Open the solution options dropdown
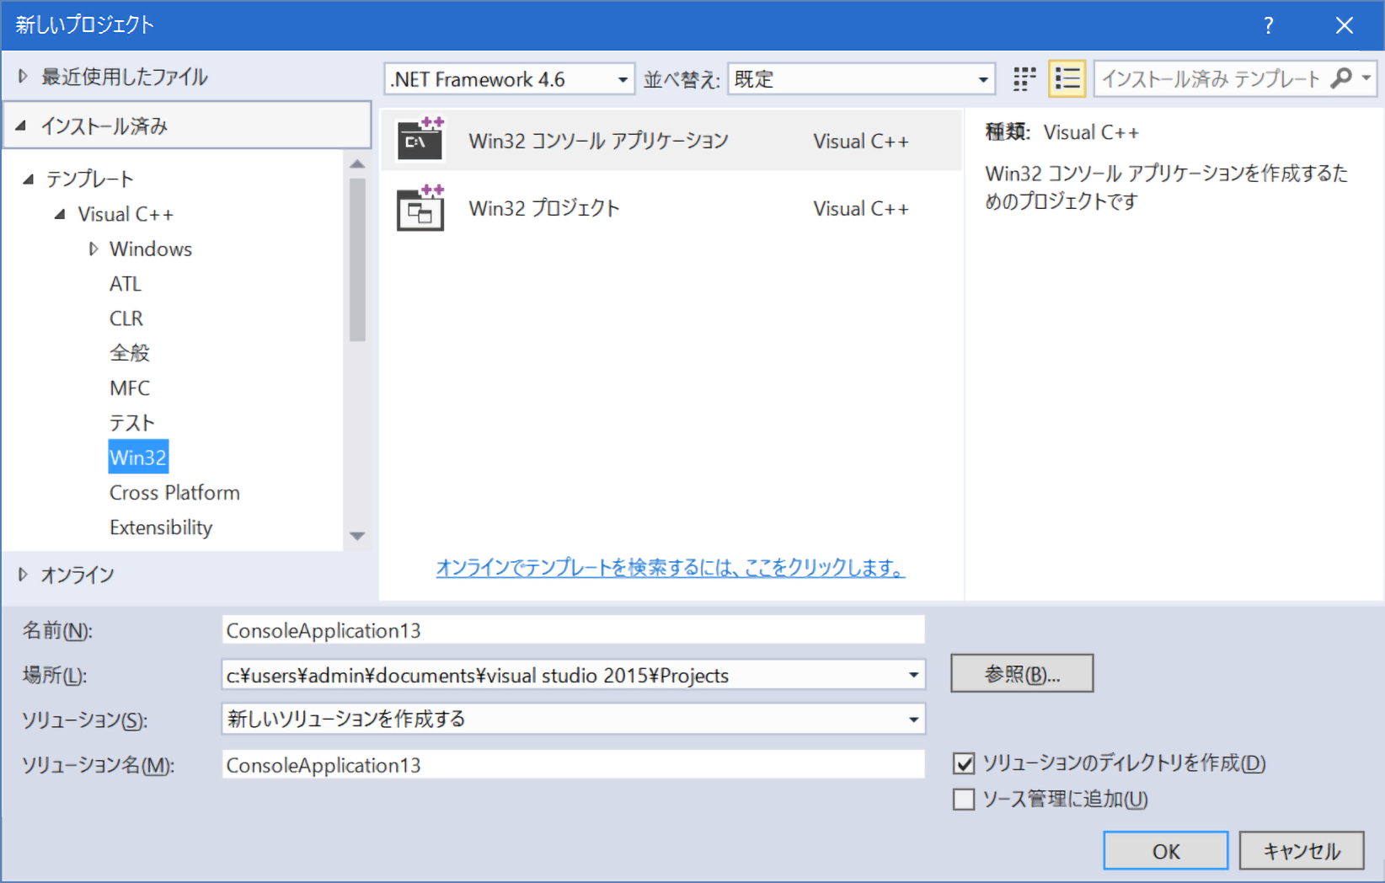The height and width of the screenshot is (883, 1385). click(913, 720)
